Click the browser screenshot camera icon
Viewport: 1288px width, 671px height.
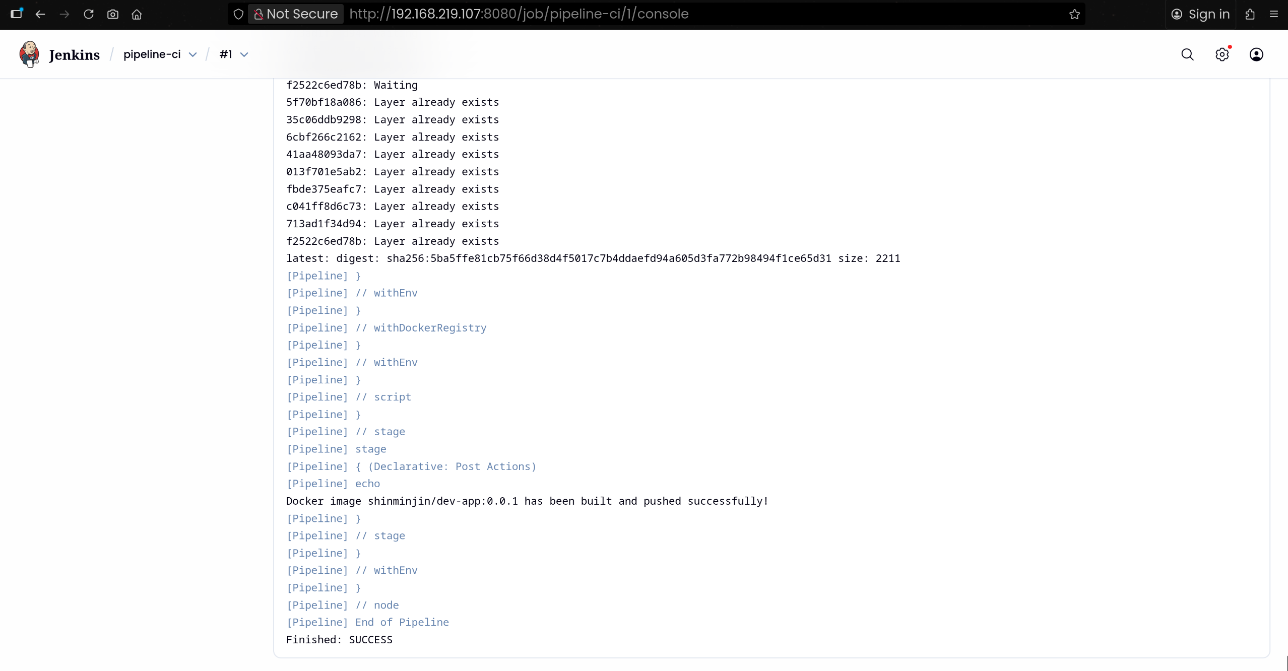pyautogui.click(x=113, y=14)
